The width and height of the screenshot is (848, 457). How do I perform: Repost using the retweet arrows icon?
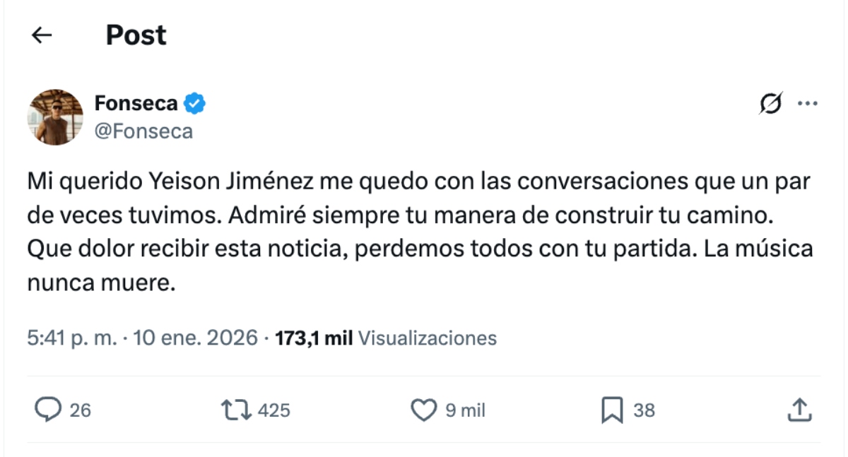click(235, 410)
